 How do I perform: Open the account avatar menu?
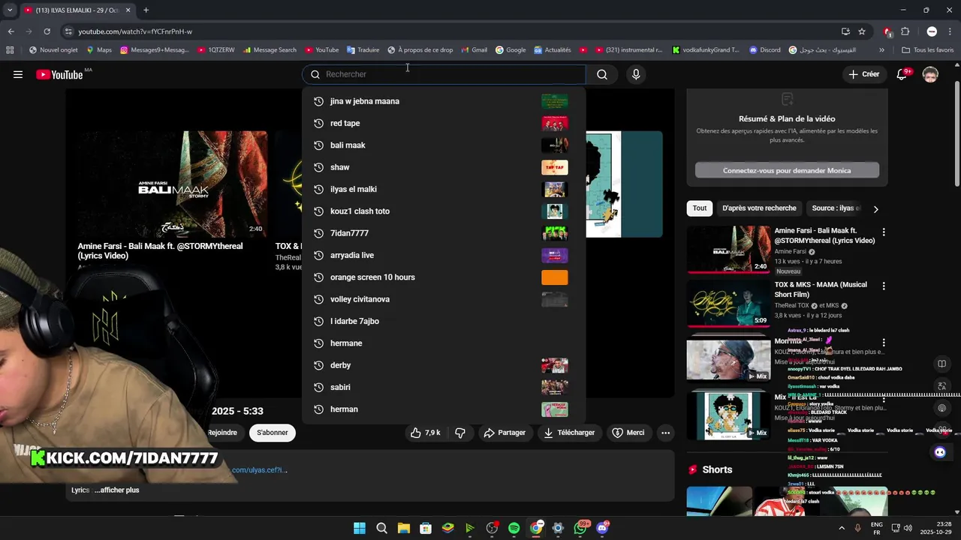coord(930,74)
